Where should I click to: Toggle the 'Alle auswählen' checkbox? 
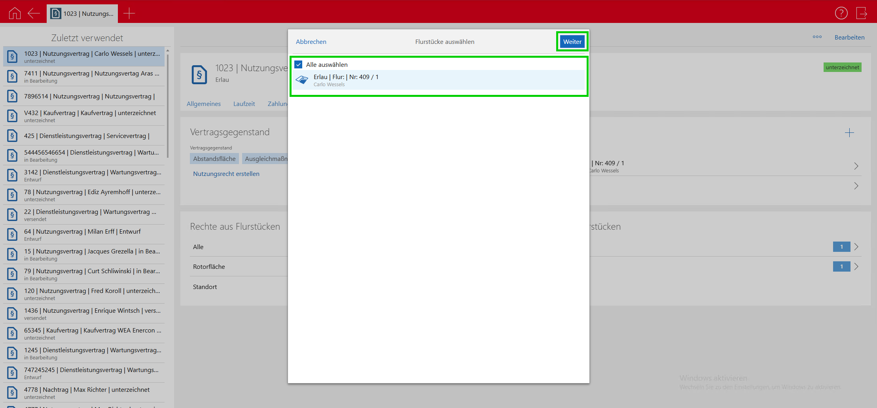[x=299, y=64]
